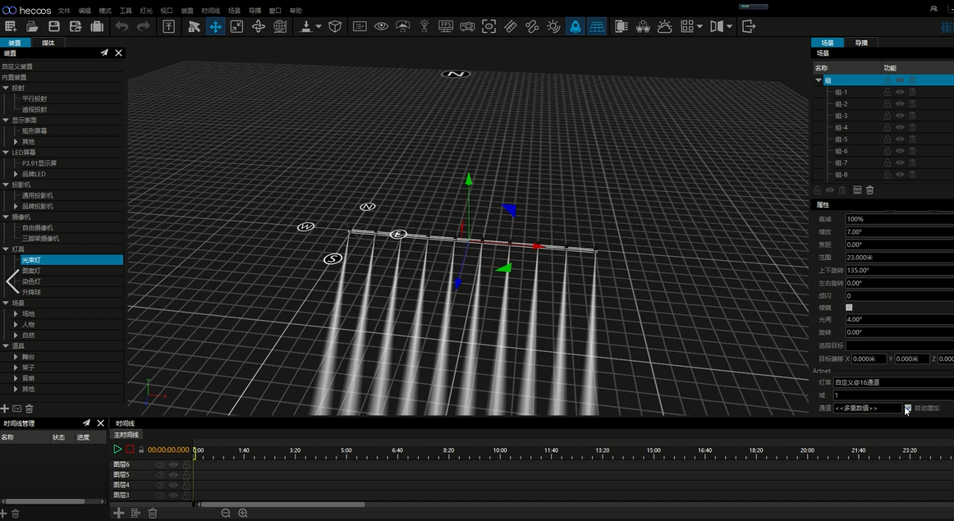This screenshot has width=954, height=521.
Task: Click the weather sun-cloud icon
Action: [x=664, y=26]
